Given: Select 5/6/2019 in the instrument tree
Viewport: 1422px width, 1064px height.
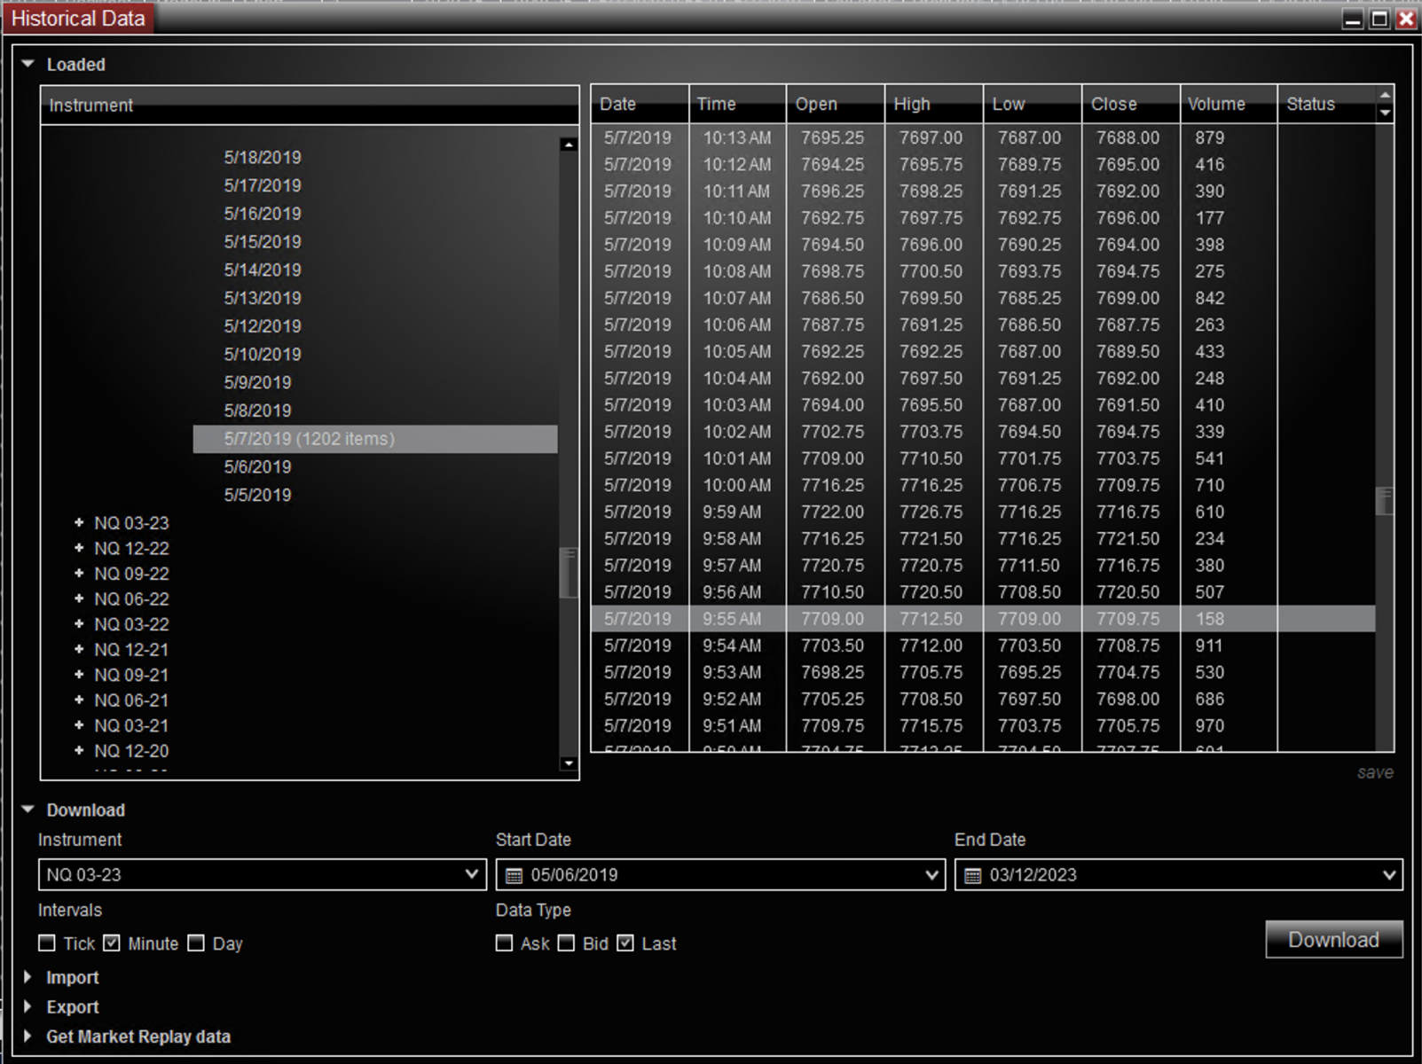Looking at the screenshot, I should pos(257,466).
